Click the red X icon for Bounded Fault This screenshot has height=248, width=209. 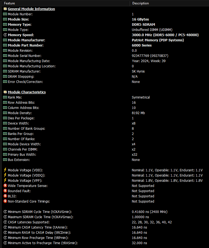(5, 191)
